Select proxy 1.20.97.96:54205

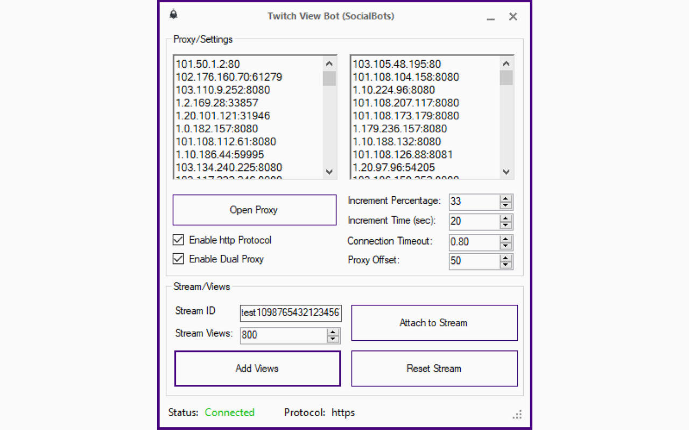pyautogui.click(x=393, y=167)
